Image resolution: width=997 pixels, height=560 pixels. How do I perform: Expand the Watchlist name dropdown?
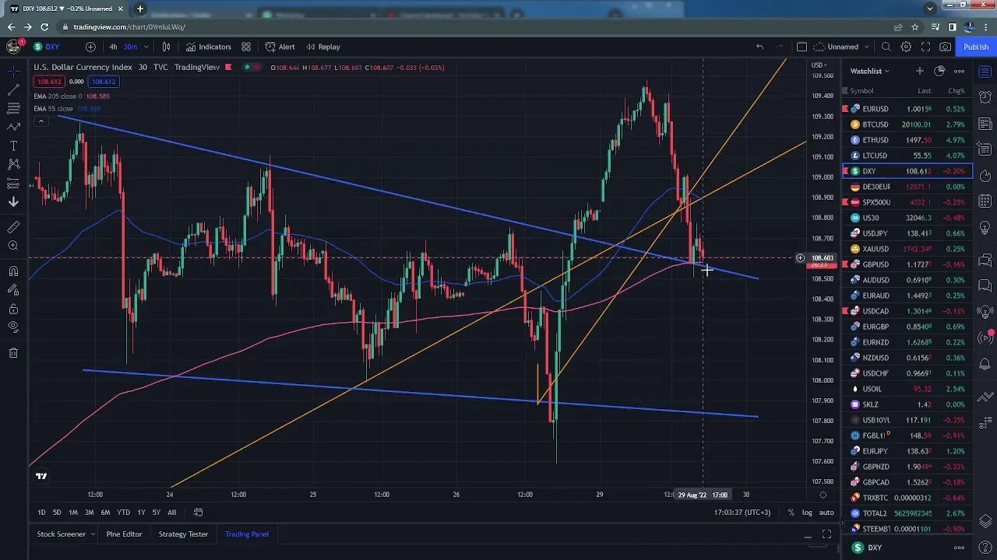869,71
